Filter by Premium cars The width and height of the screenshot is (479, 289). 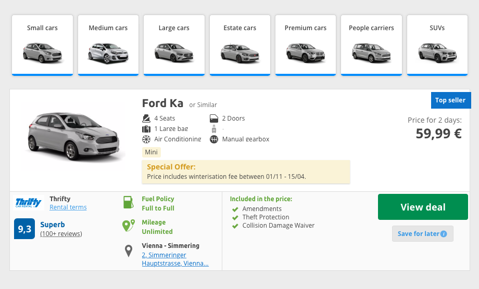(306, 45)
